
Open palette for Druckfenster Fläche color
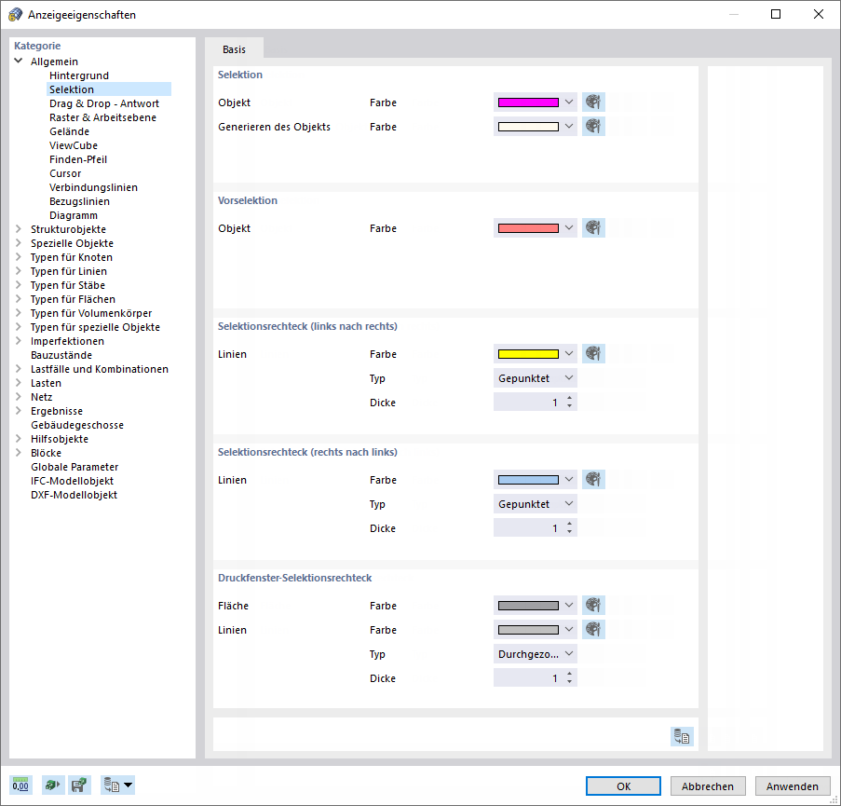[x=593, y=606]
